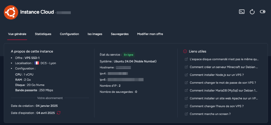Click the "Liens utiles" heading
Screen dimensions: 271x125
(197, 51)
